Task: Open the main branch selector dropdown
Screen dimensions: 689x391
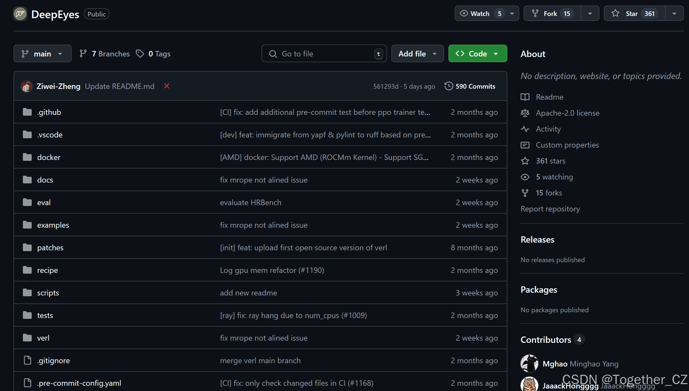Action: pyautogui.click(x=42, y=54)
